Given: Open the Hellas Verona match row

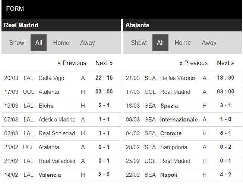Looking at the screenshot, I should point(177,78).
